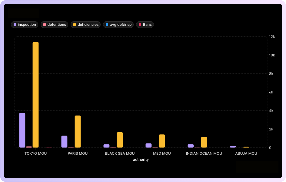Select the Black Sea MOU deficiencies bar
Viewport: 286px width, 182px height.
click(120, 140)
